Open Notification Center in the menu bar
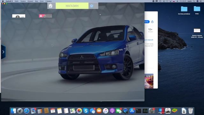This screenshot has height=115, width=204. coord(200,1)
